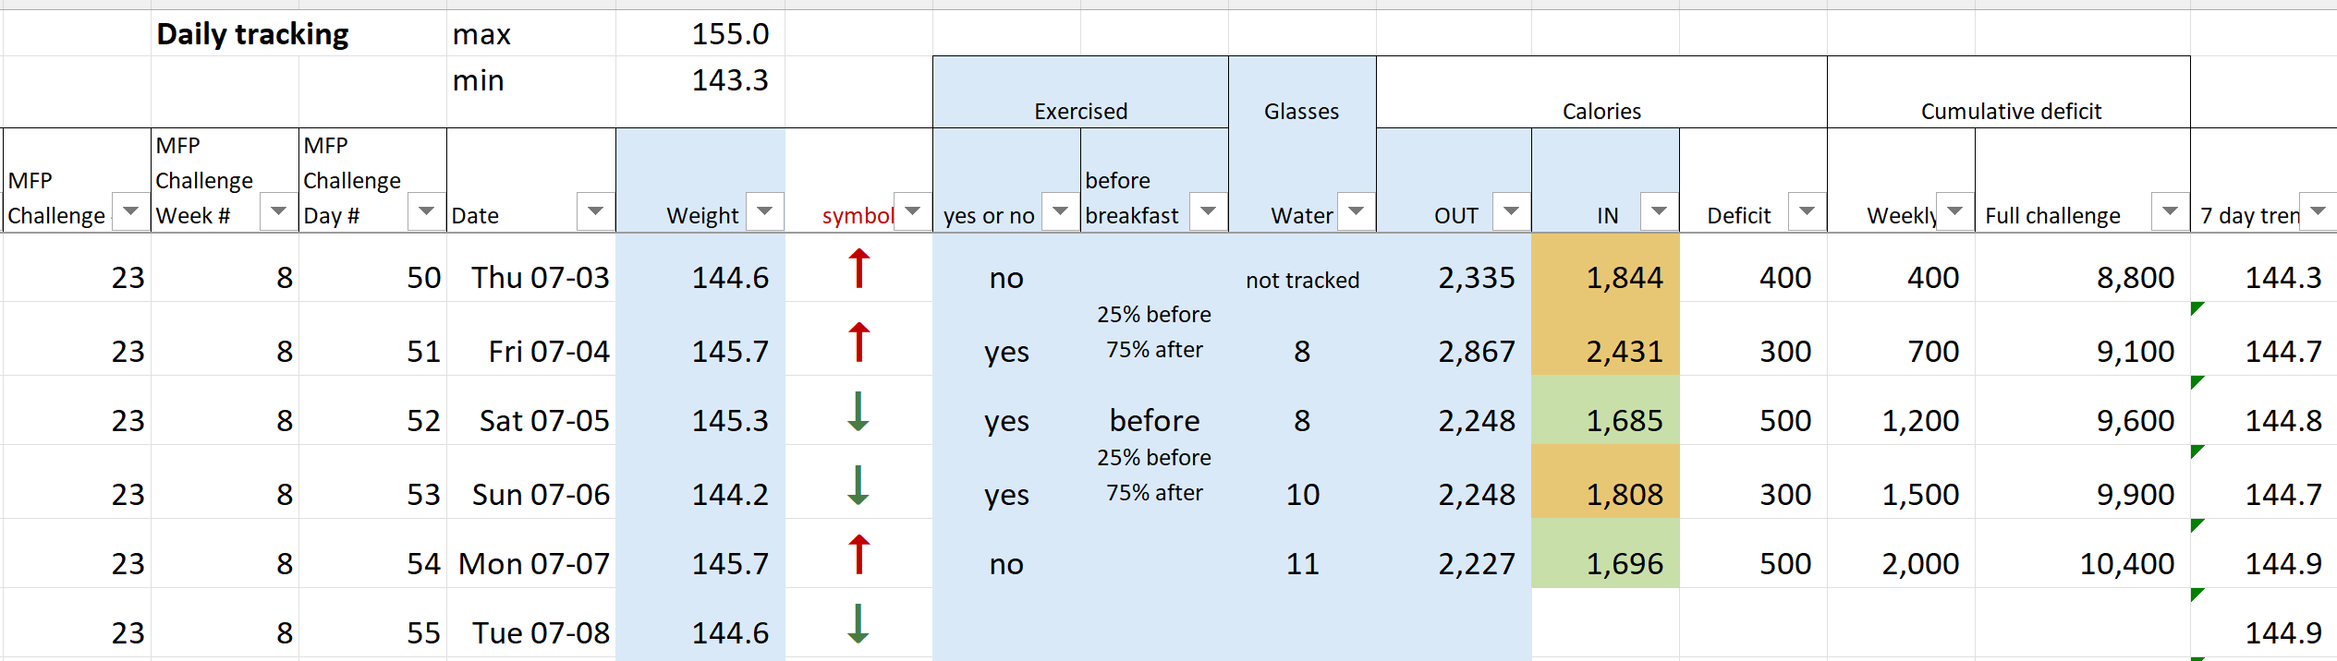Open the Weight column filter dropdown
The height and width of the screenshot is (661, 2337).
pyautogui.click(x=765, y=211)
